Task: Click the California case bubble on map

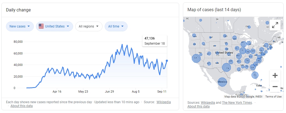Action: tap(196, 58)
